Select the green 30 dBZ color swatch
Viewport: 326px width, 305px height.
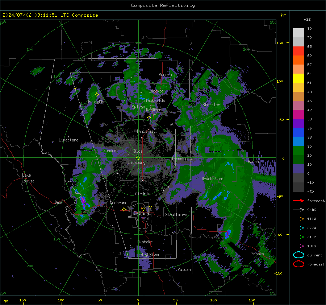(x=298, y=151)
